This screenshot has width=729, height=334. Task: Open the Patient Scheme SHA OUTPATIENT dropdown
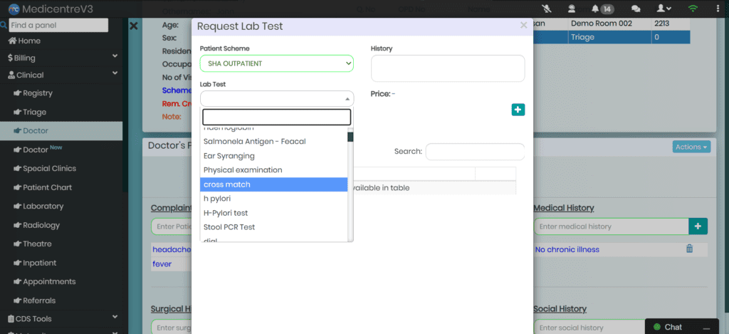(277, 63)
